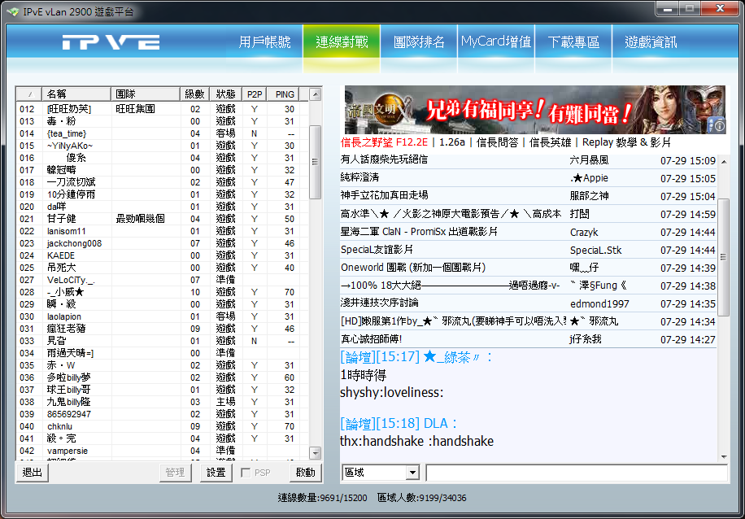Select player jackchong008 in the list
Image resolution: width=745 pixels, height=519 pixels.
click(74, 243)
